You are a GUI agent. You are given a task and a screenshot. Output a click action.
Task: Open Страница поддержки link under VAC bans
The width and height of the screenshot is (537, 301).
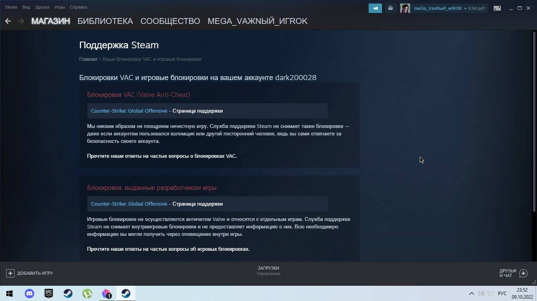197,111
